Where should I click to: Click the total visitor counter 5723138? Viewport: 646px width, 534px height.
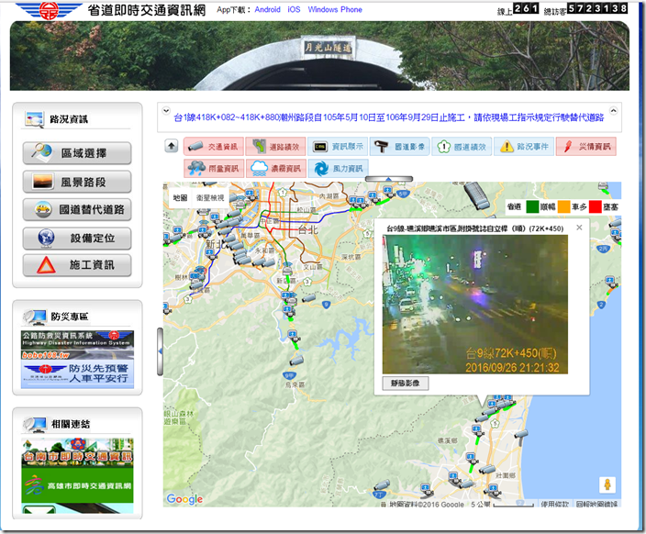(x=597, y=8)
